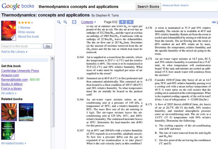Click problem number 8.164

pyautogui.click(x=80, y=57)
